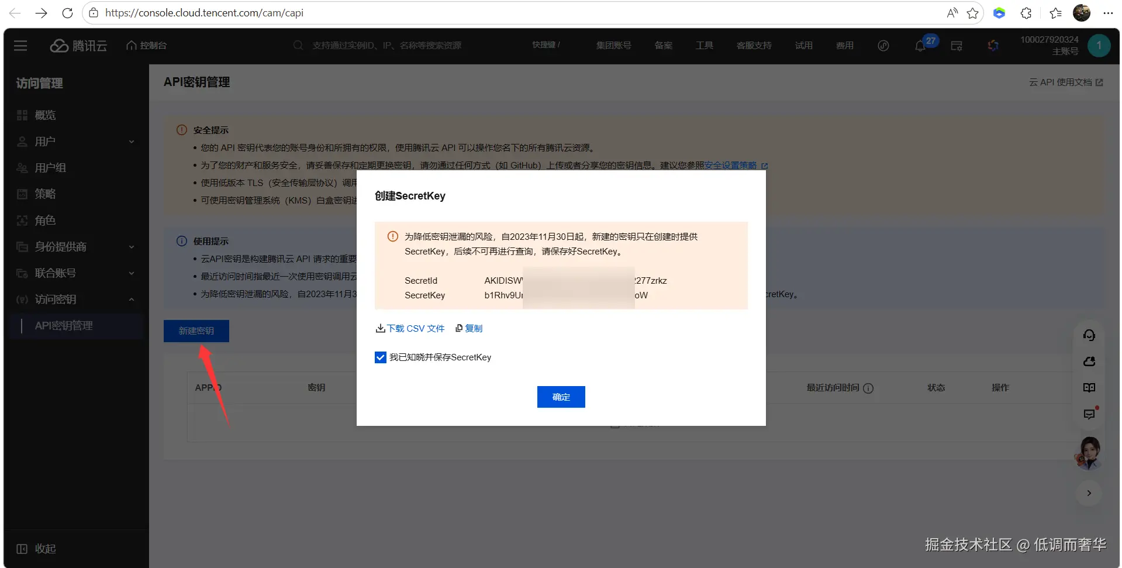Open the browser extensions puzzle icon
The image size is (1122, 568).
coord(1026,13)
